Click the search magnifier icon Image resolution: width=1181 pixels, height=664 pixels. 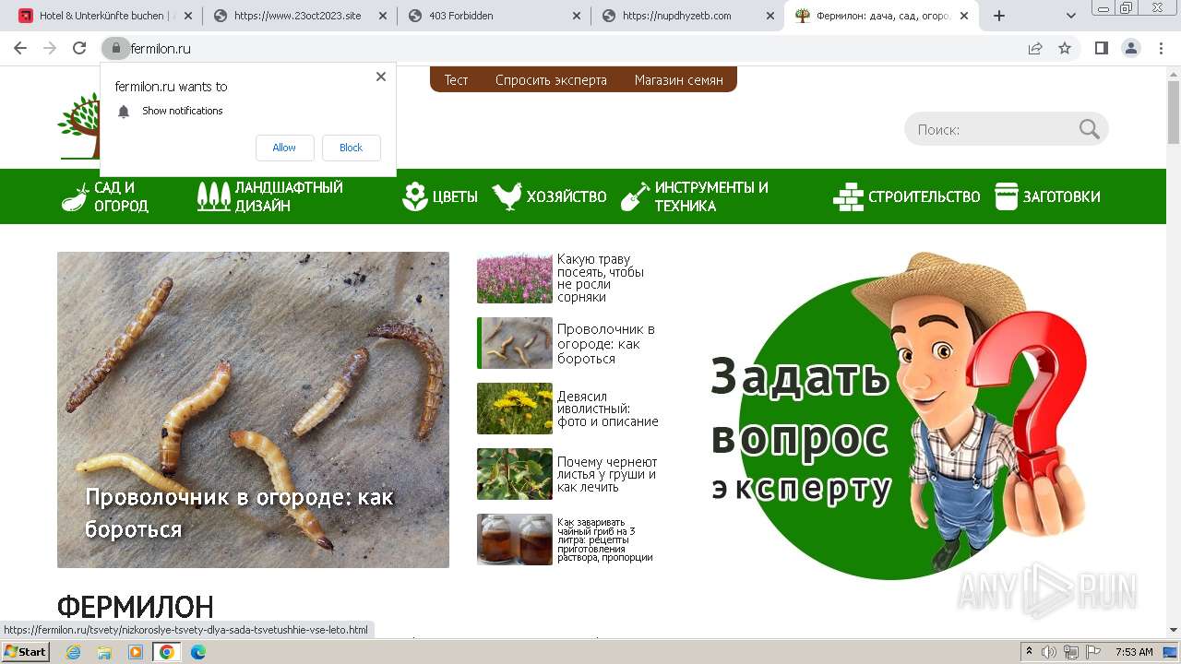(x=1090, y=129)
